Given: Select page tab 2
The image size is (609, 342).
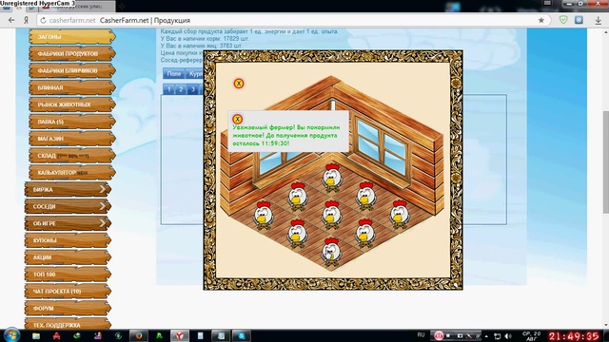Looking at the screenshot, I should [181, 89].
